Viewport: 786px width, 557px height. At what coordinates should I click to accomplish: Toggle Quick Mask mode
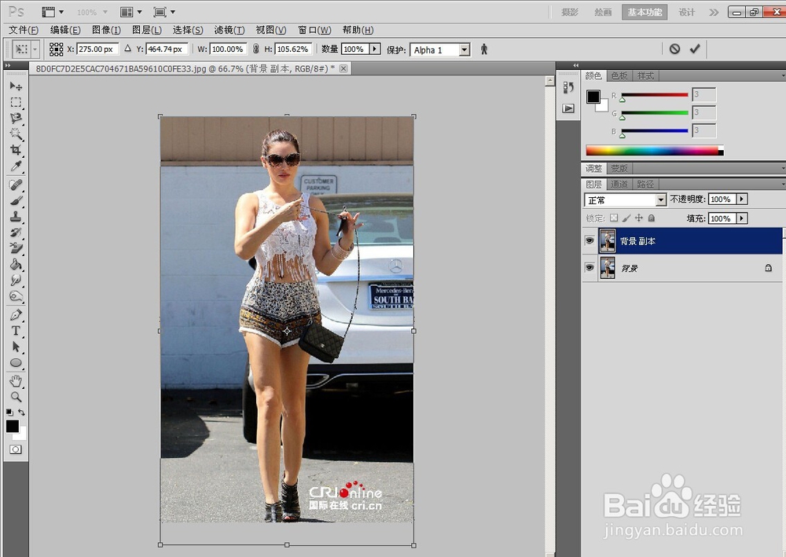[x=16, y=449]
